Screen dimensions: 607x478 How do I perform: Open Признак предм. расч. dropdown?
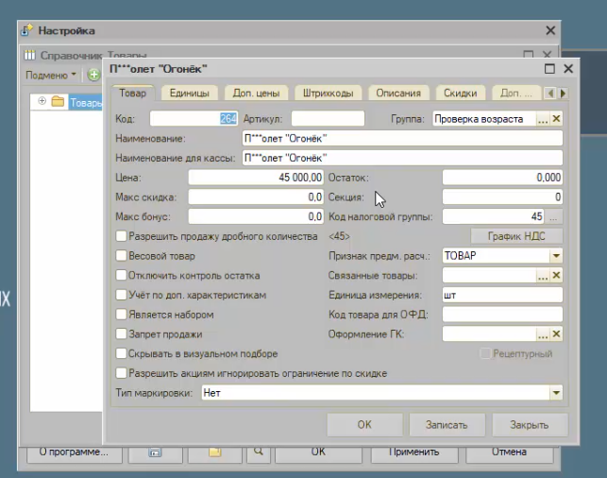coord(555,256)
